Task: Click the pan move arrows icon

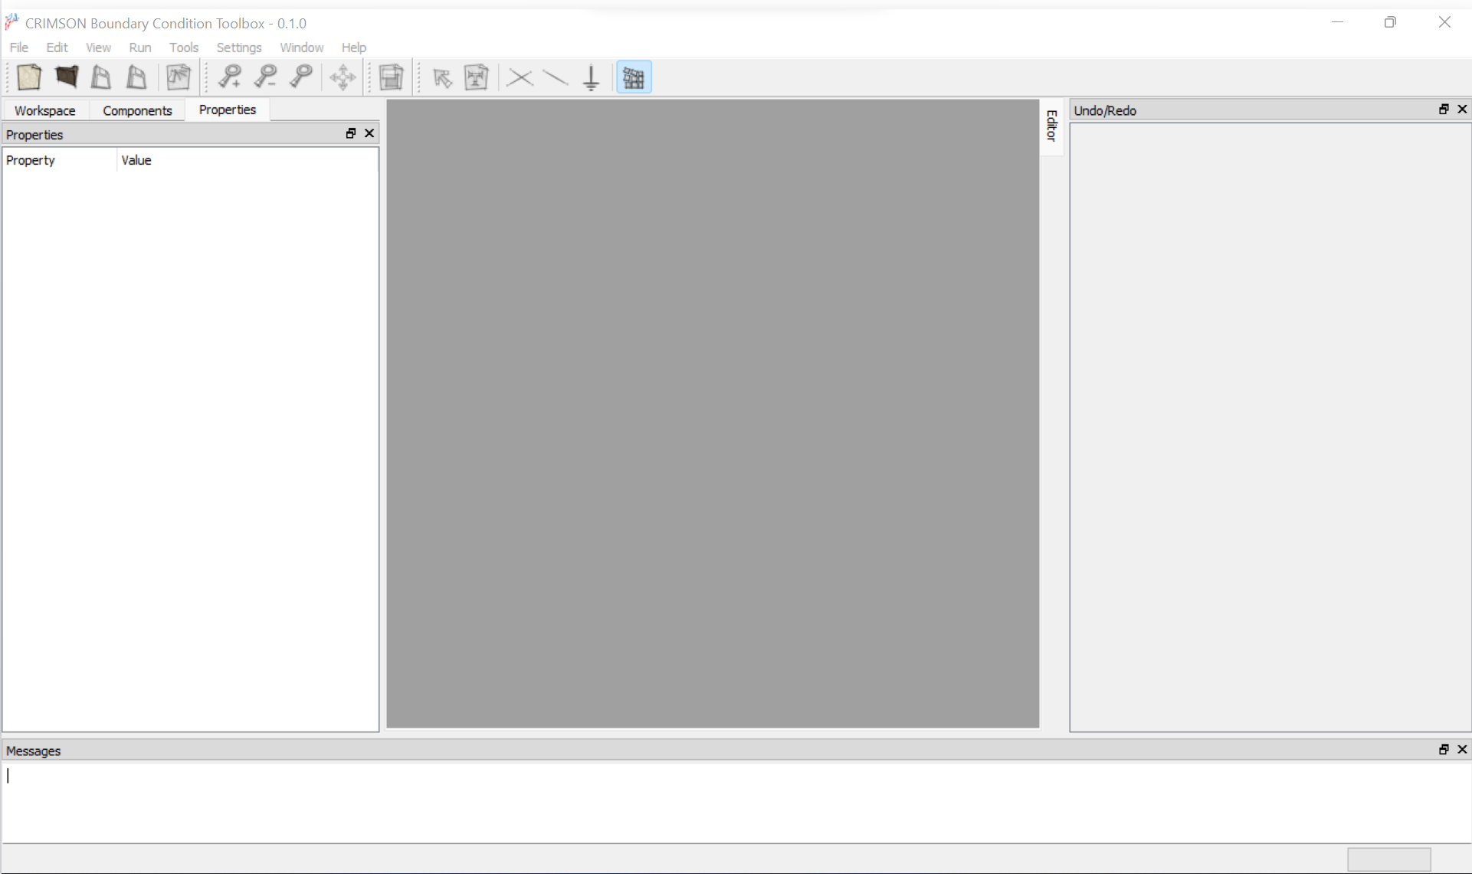Action: [x=343, y=77]
